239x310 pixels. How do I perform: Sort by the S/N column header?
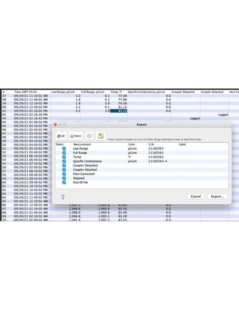point(151,144)
